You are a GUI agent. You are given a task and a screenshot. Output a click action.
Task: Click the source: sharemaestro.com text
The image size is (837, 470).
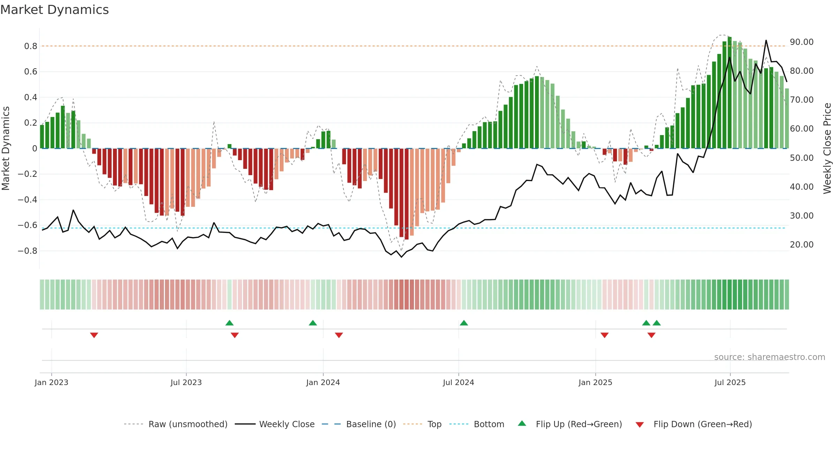pyautogui.click(x=770, y=357)
